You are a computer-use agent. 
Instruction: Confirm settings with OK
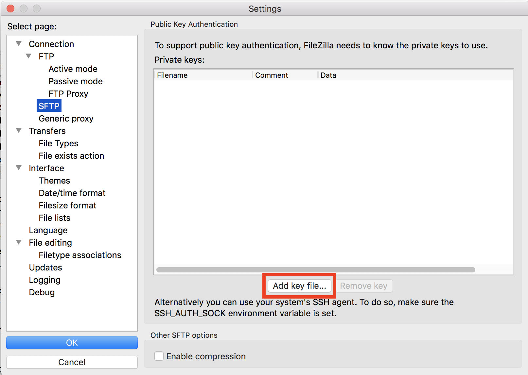[x=72, y=342]
